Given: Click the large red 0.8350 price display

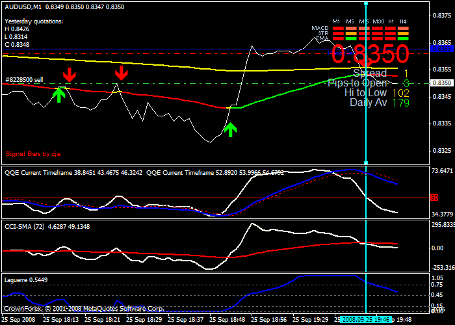Looking at the screenshot, I should (x=370, y=53).
